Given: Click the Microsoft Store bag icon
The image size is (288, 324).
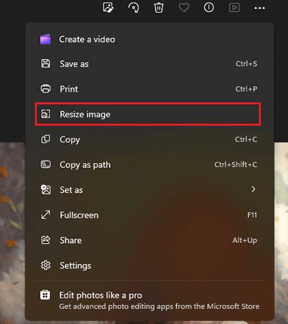Looking at the screenshot, I should tap(45, 295).
